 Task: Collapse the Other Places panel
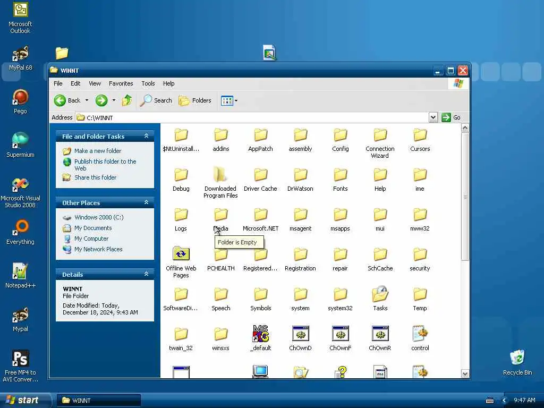click(147, 202)
